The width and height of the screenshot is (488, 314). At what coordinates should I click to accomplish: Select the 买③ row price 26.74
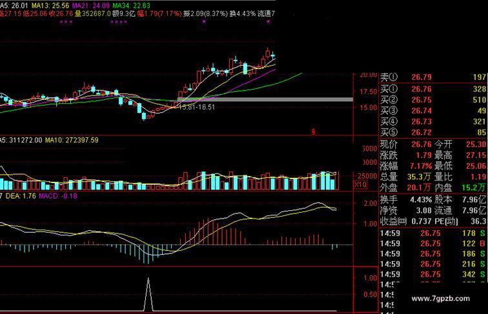422,111
